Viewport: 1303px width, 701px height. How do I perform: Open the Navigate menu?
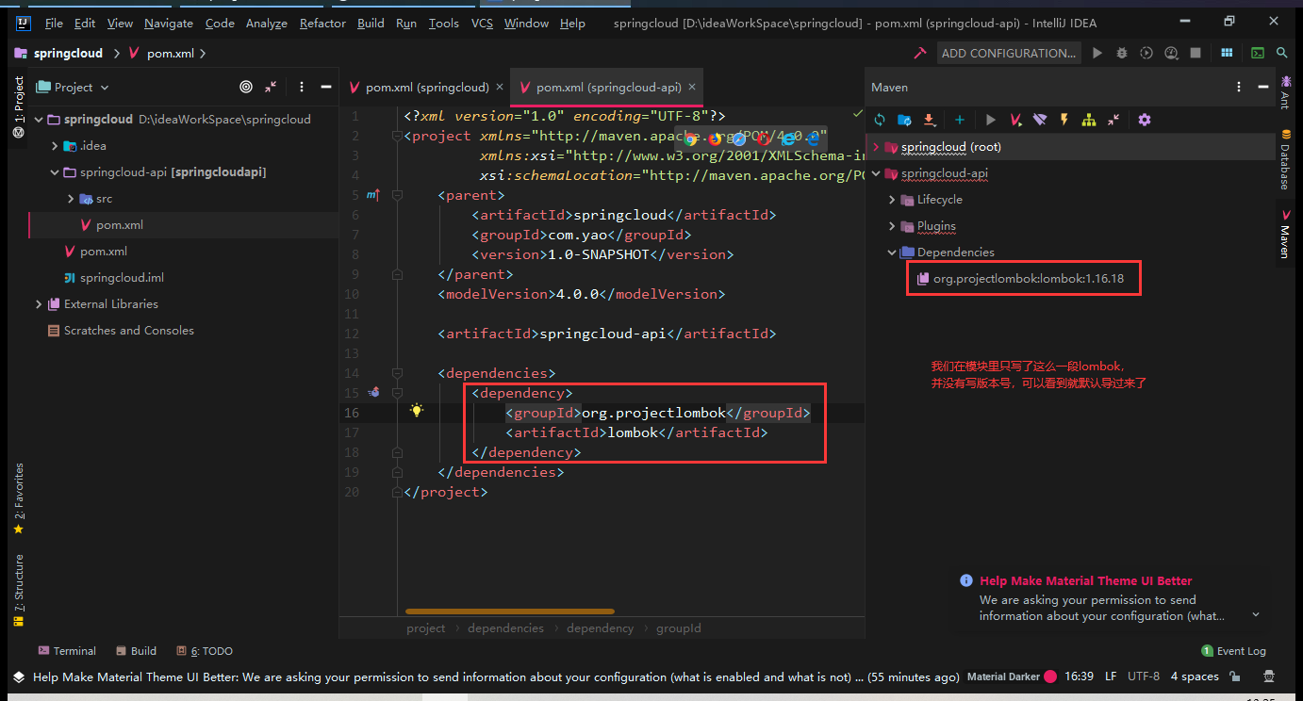[169, 23]
